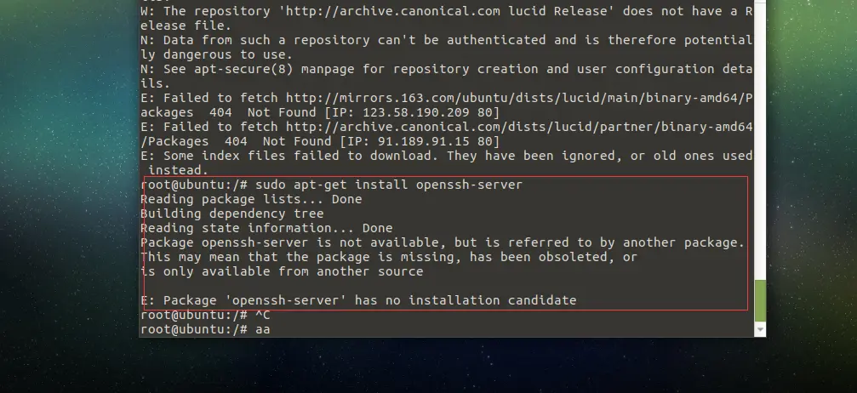Click 'is only available from another source' line
Screen dimensions: 857x393
(x=282, y=271)
